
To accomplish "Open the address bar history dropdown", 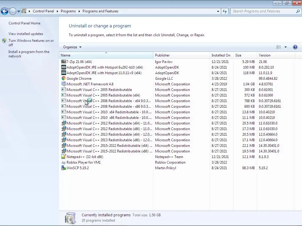I will (x=218, y=11).
